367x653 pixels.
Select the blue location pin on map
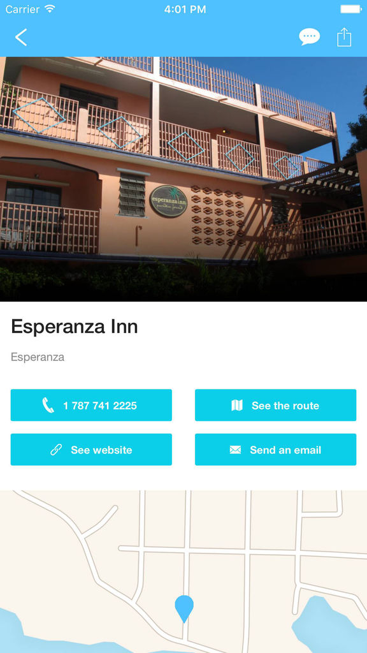[184, 608]
